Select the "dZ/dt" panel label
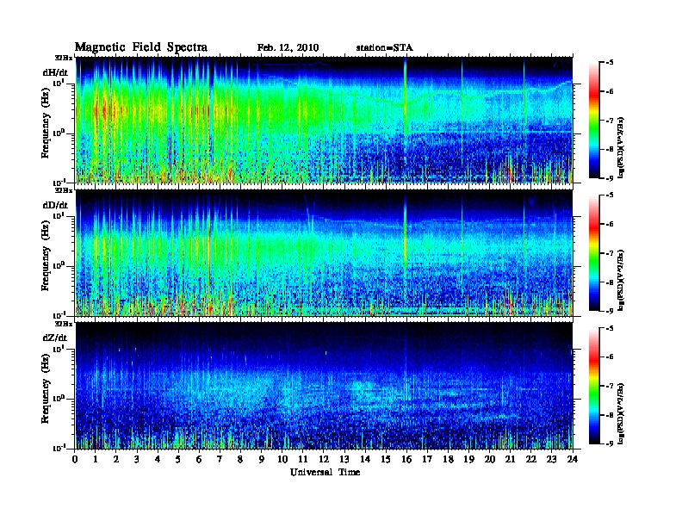Image resolution: width=682 pixels, height=527 pixels. pyautogui.click(x=55, y=338)
